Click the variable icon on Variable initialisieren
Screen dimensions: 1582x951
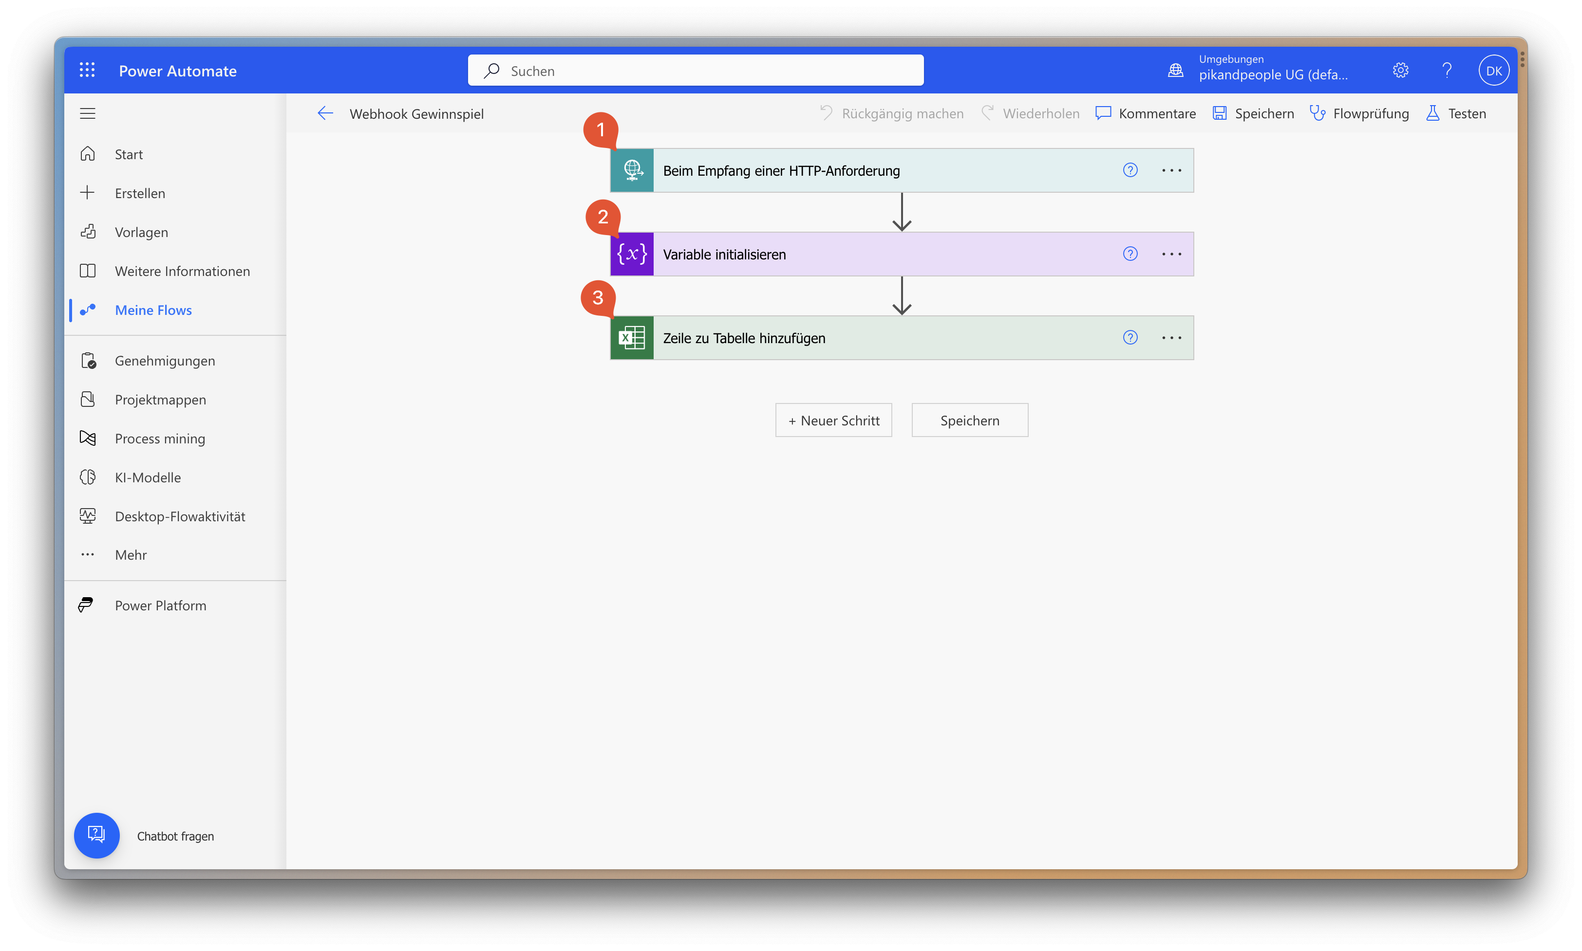pyautogui.click(x=632, y=255)
